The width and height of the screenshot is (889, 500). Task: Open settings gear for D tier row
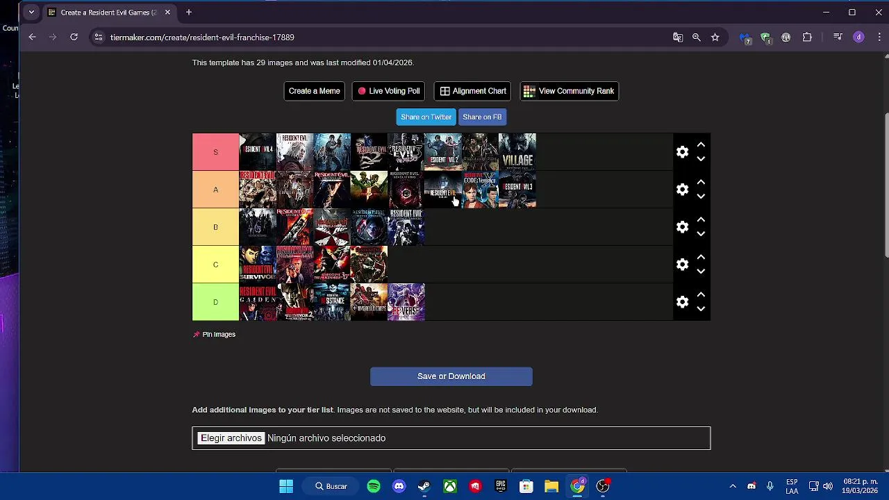click(682, 302)
